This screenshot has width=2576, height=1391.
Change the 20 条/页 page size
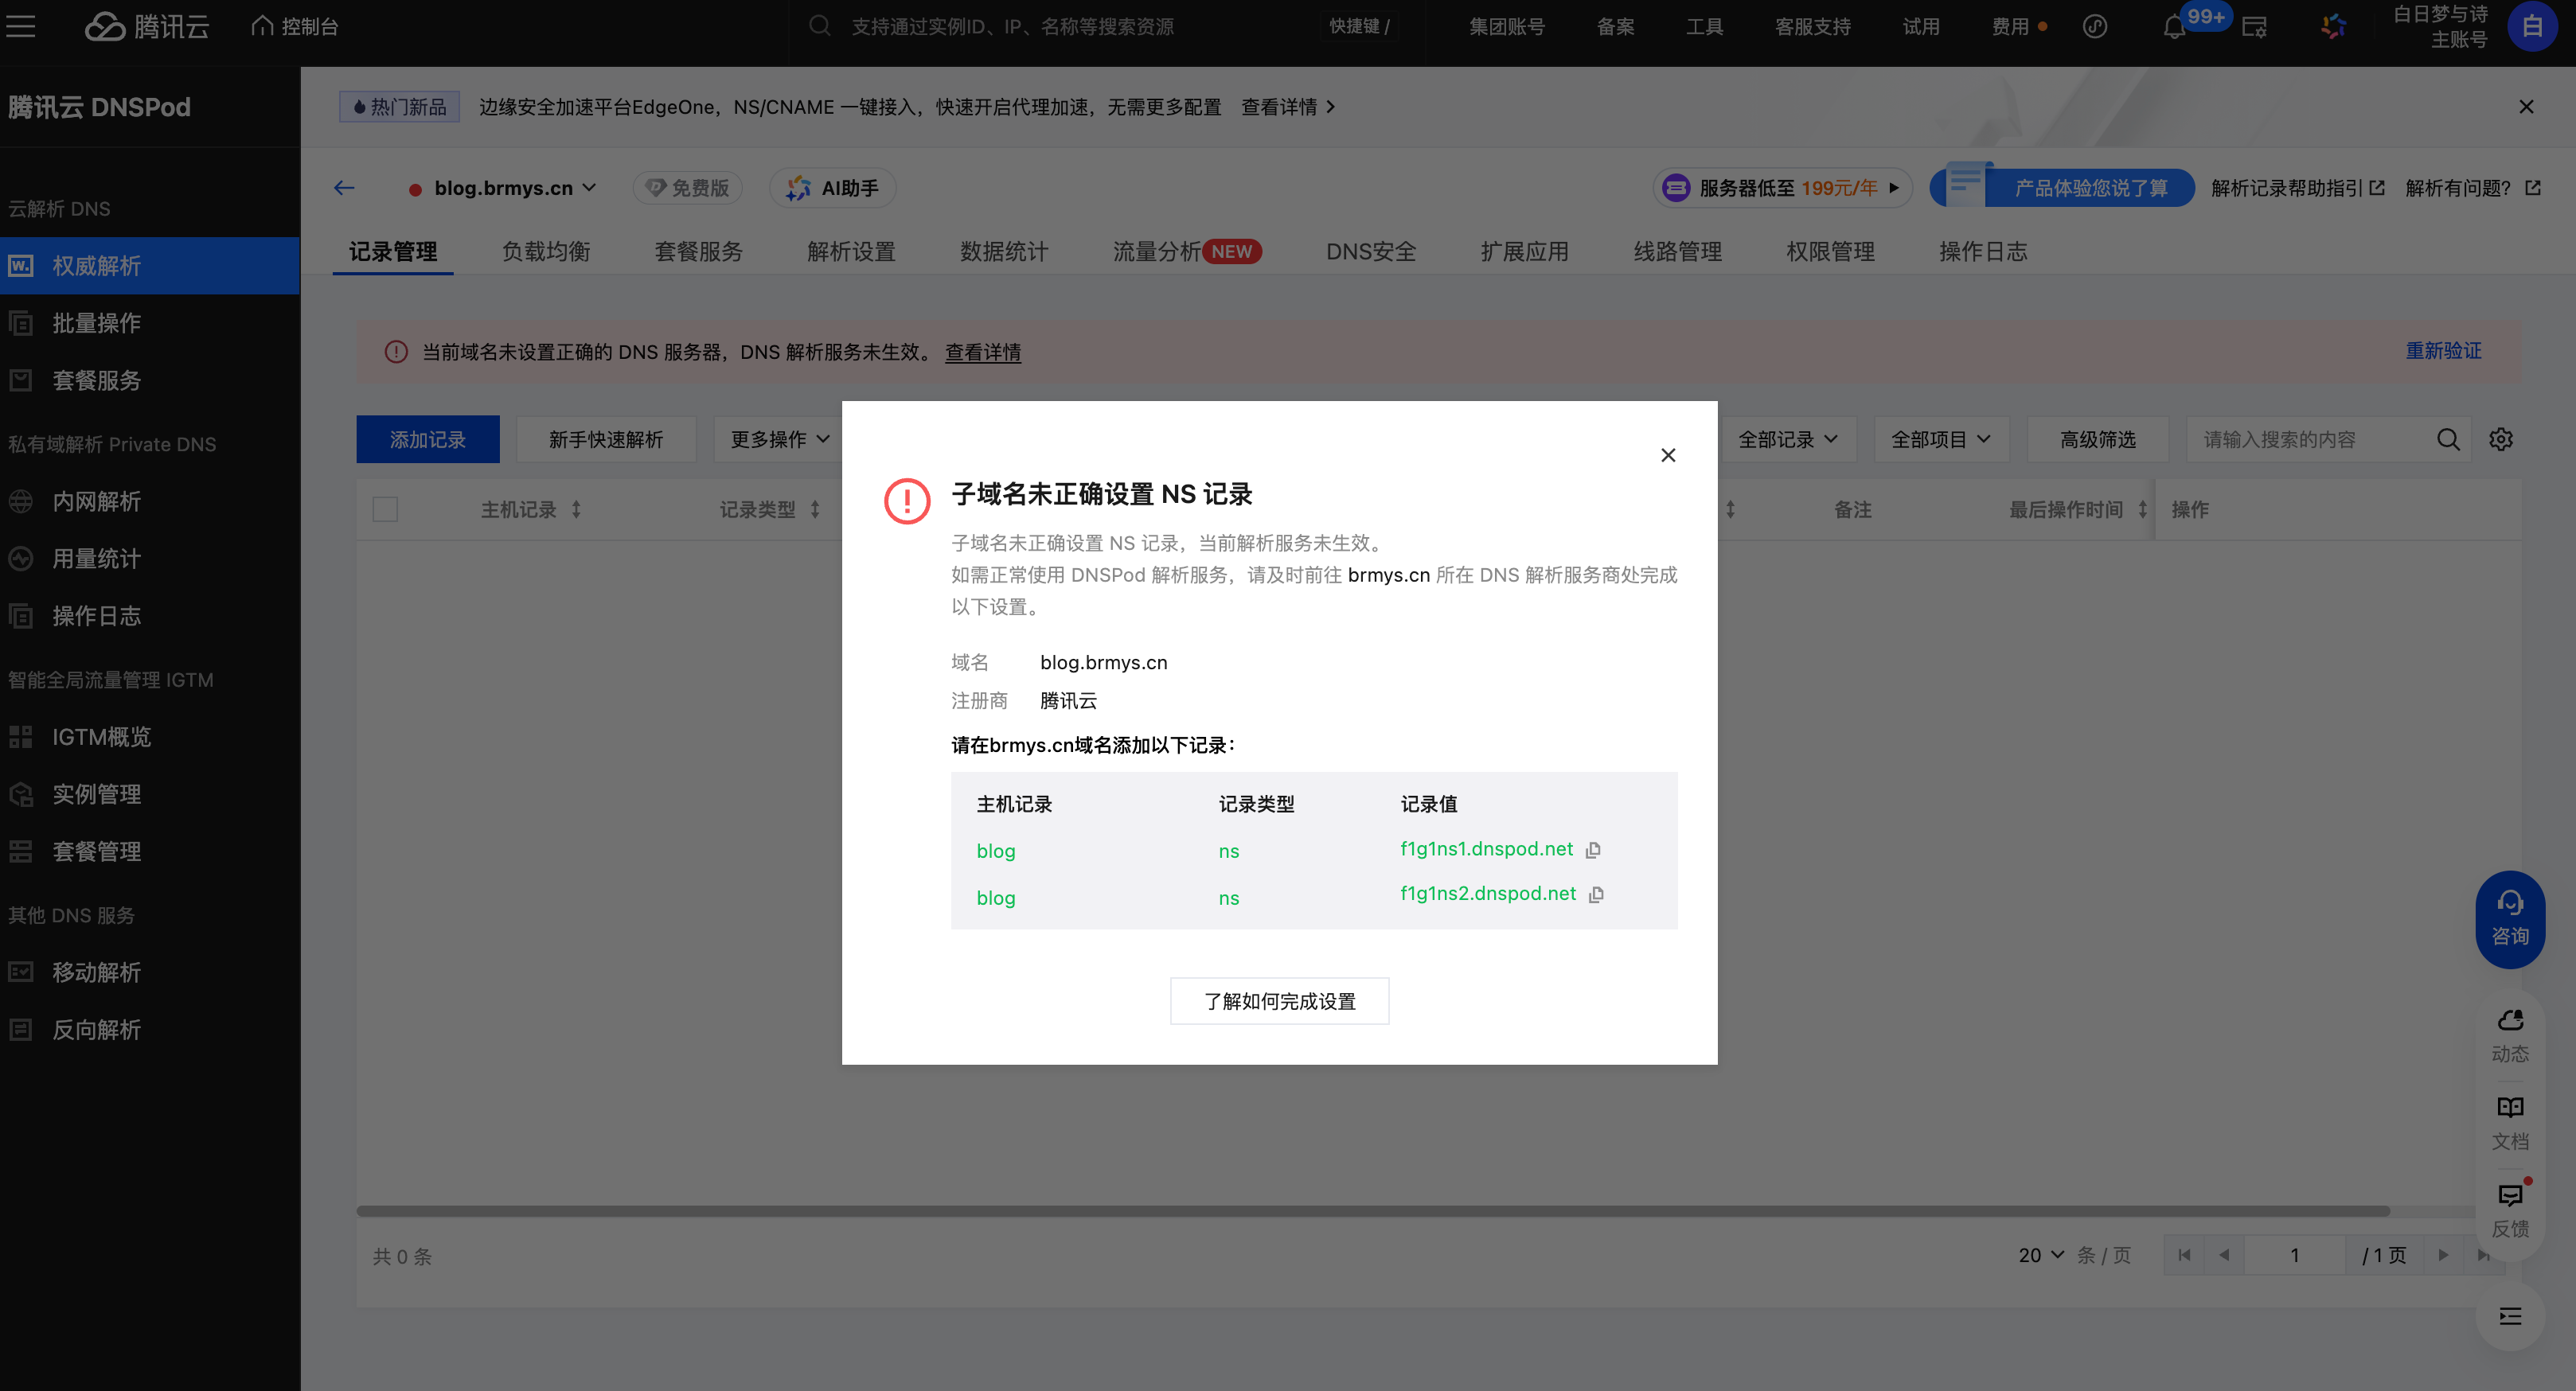click(x=2040, y=1255)
